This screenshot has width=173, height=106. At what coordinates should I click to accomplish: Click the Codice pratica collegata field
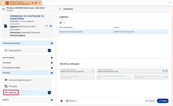click(x=77, y=77)
